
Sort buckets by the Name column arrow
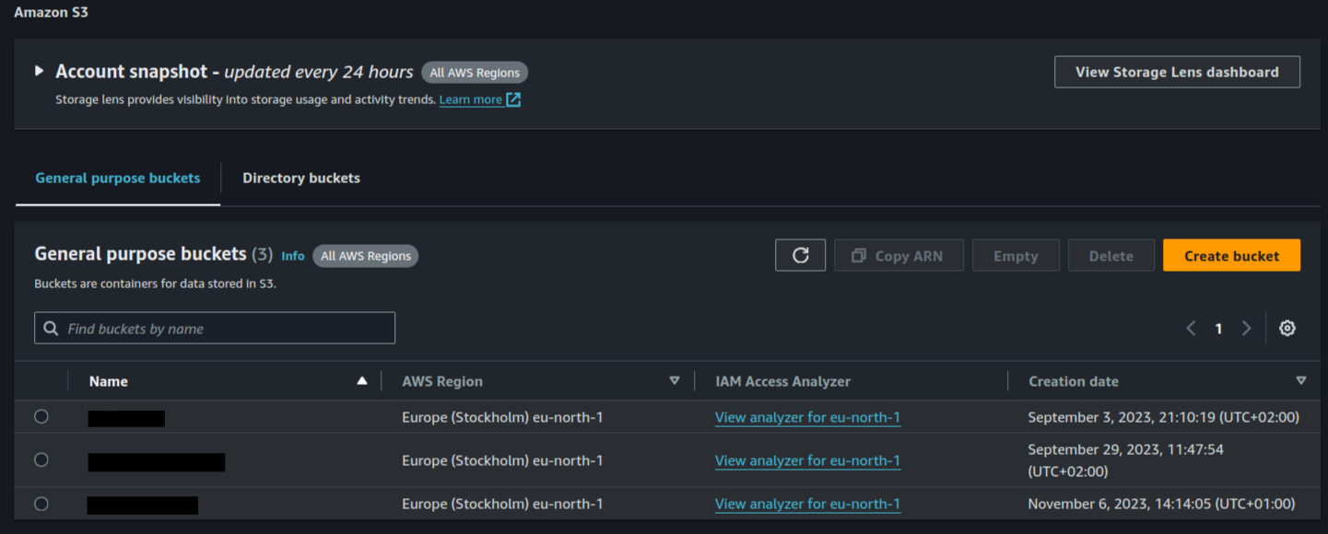click(362, 380)
